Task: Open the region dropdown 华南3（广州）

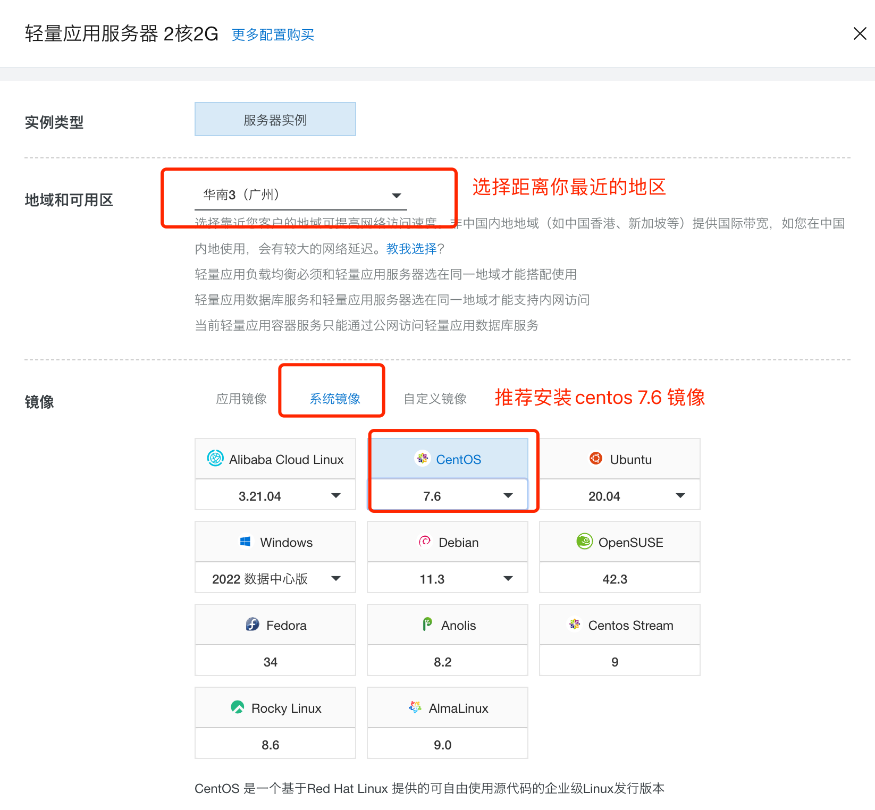Action: point(301,195)
